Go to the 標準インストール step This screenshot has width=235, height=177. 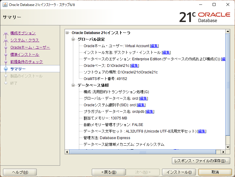coord(25,55)
